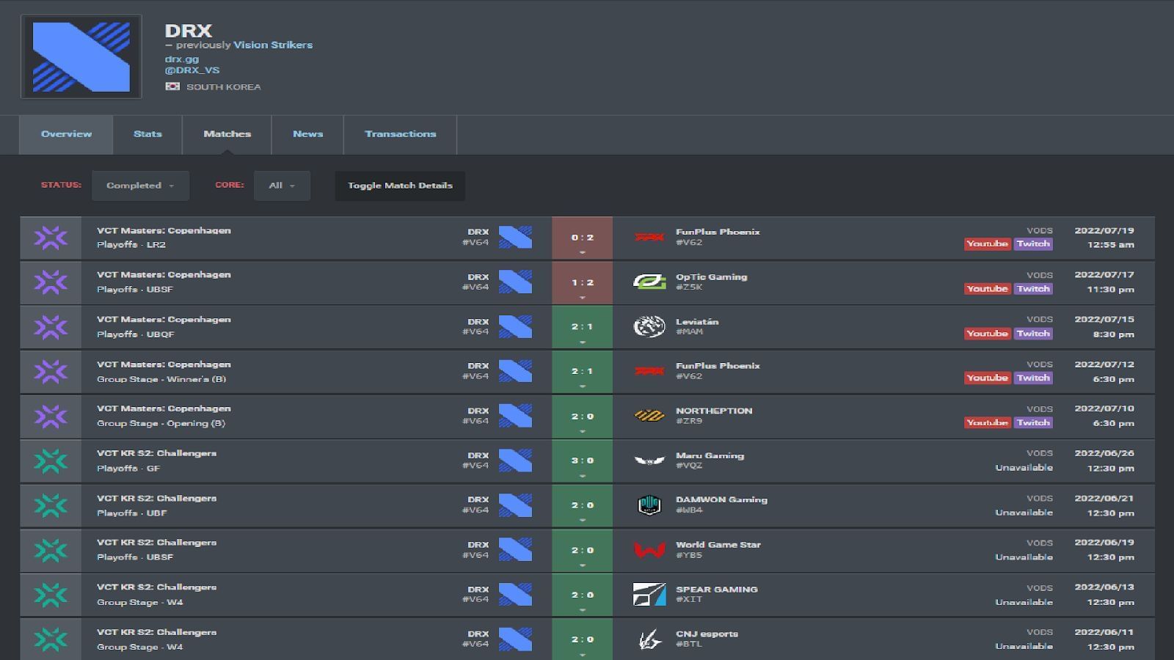Open Youtube VOD for OpTic Gaming match
1174x660 pixels.
[x=987, y=289]
